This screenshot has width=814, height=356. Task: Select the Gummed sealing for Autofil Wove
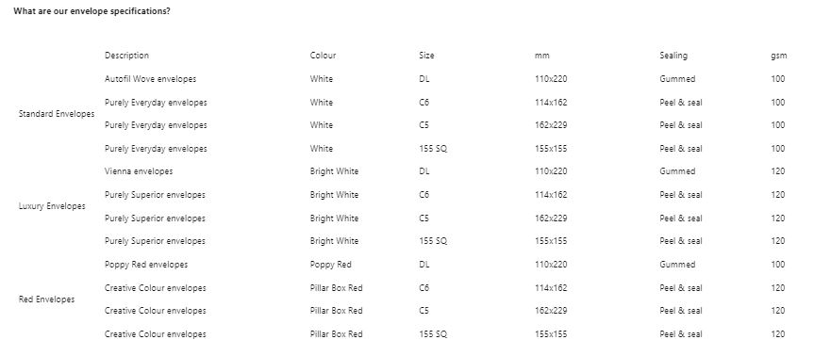pyautogui.click(x=677, y=79)
